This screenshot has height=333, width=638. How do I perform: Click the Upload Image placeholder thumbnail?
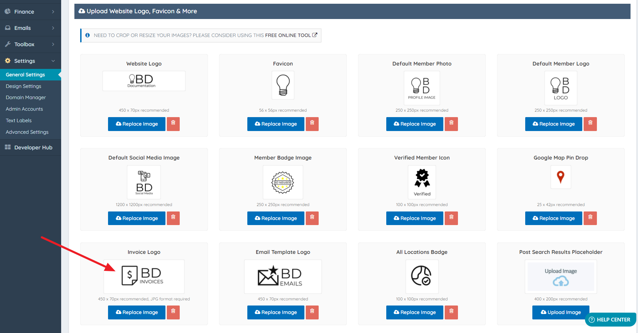pos(561,276)
